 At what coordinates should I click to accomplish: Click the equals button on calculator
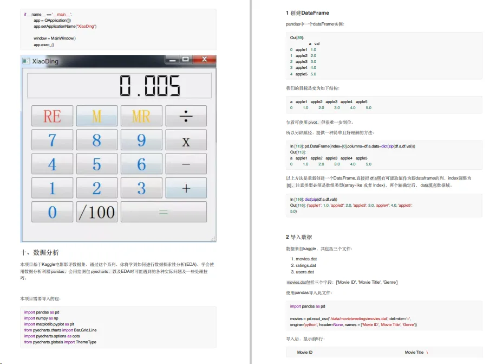pyautogui.click(x=164, y=212)
